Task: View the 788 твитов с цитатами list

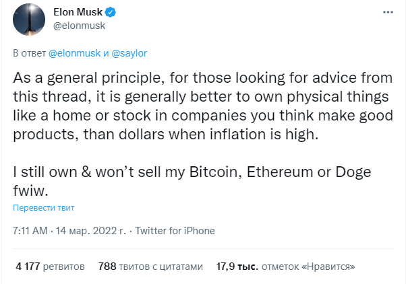Action: (150, 267)
